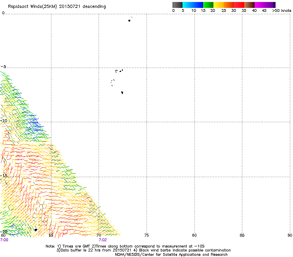Click the longitude label '80'

(x=194, y=235)
